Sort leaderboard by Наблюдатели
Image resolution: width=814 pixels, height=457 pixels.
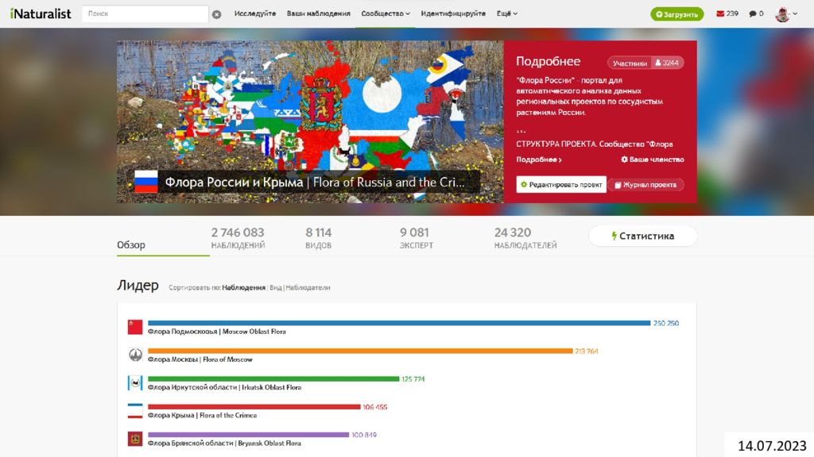click(x=308, y=287)
